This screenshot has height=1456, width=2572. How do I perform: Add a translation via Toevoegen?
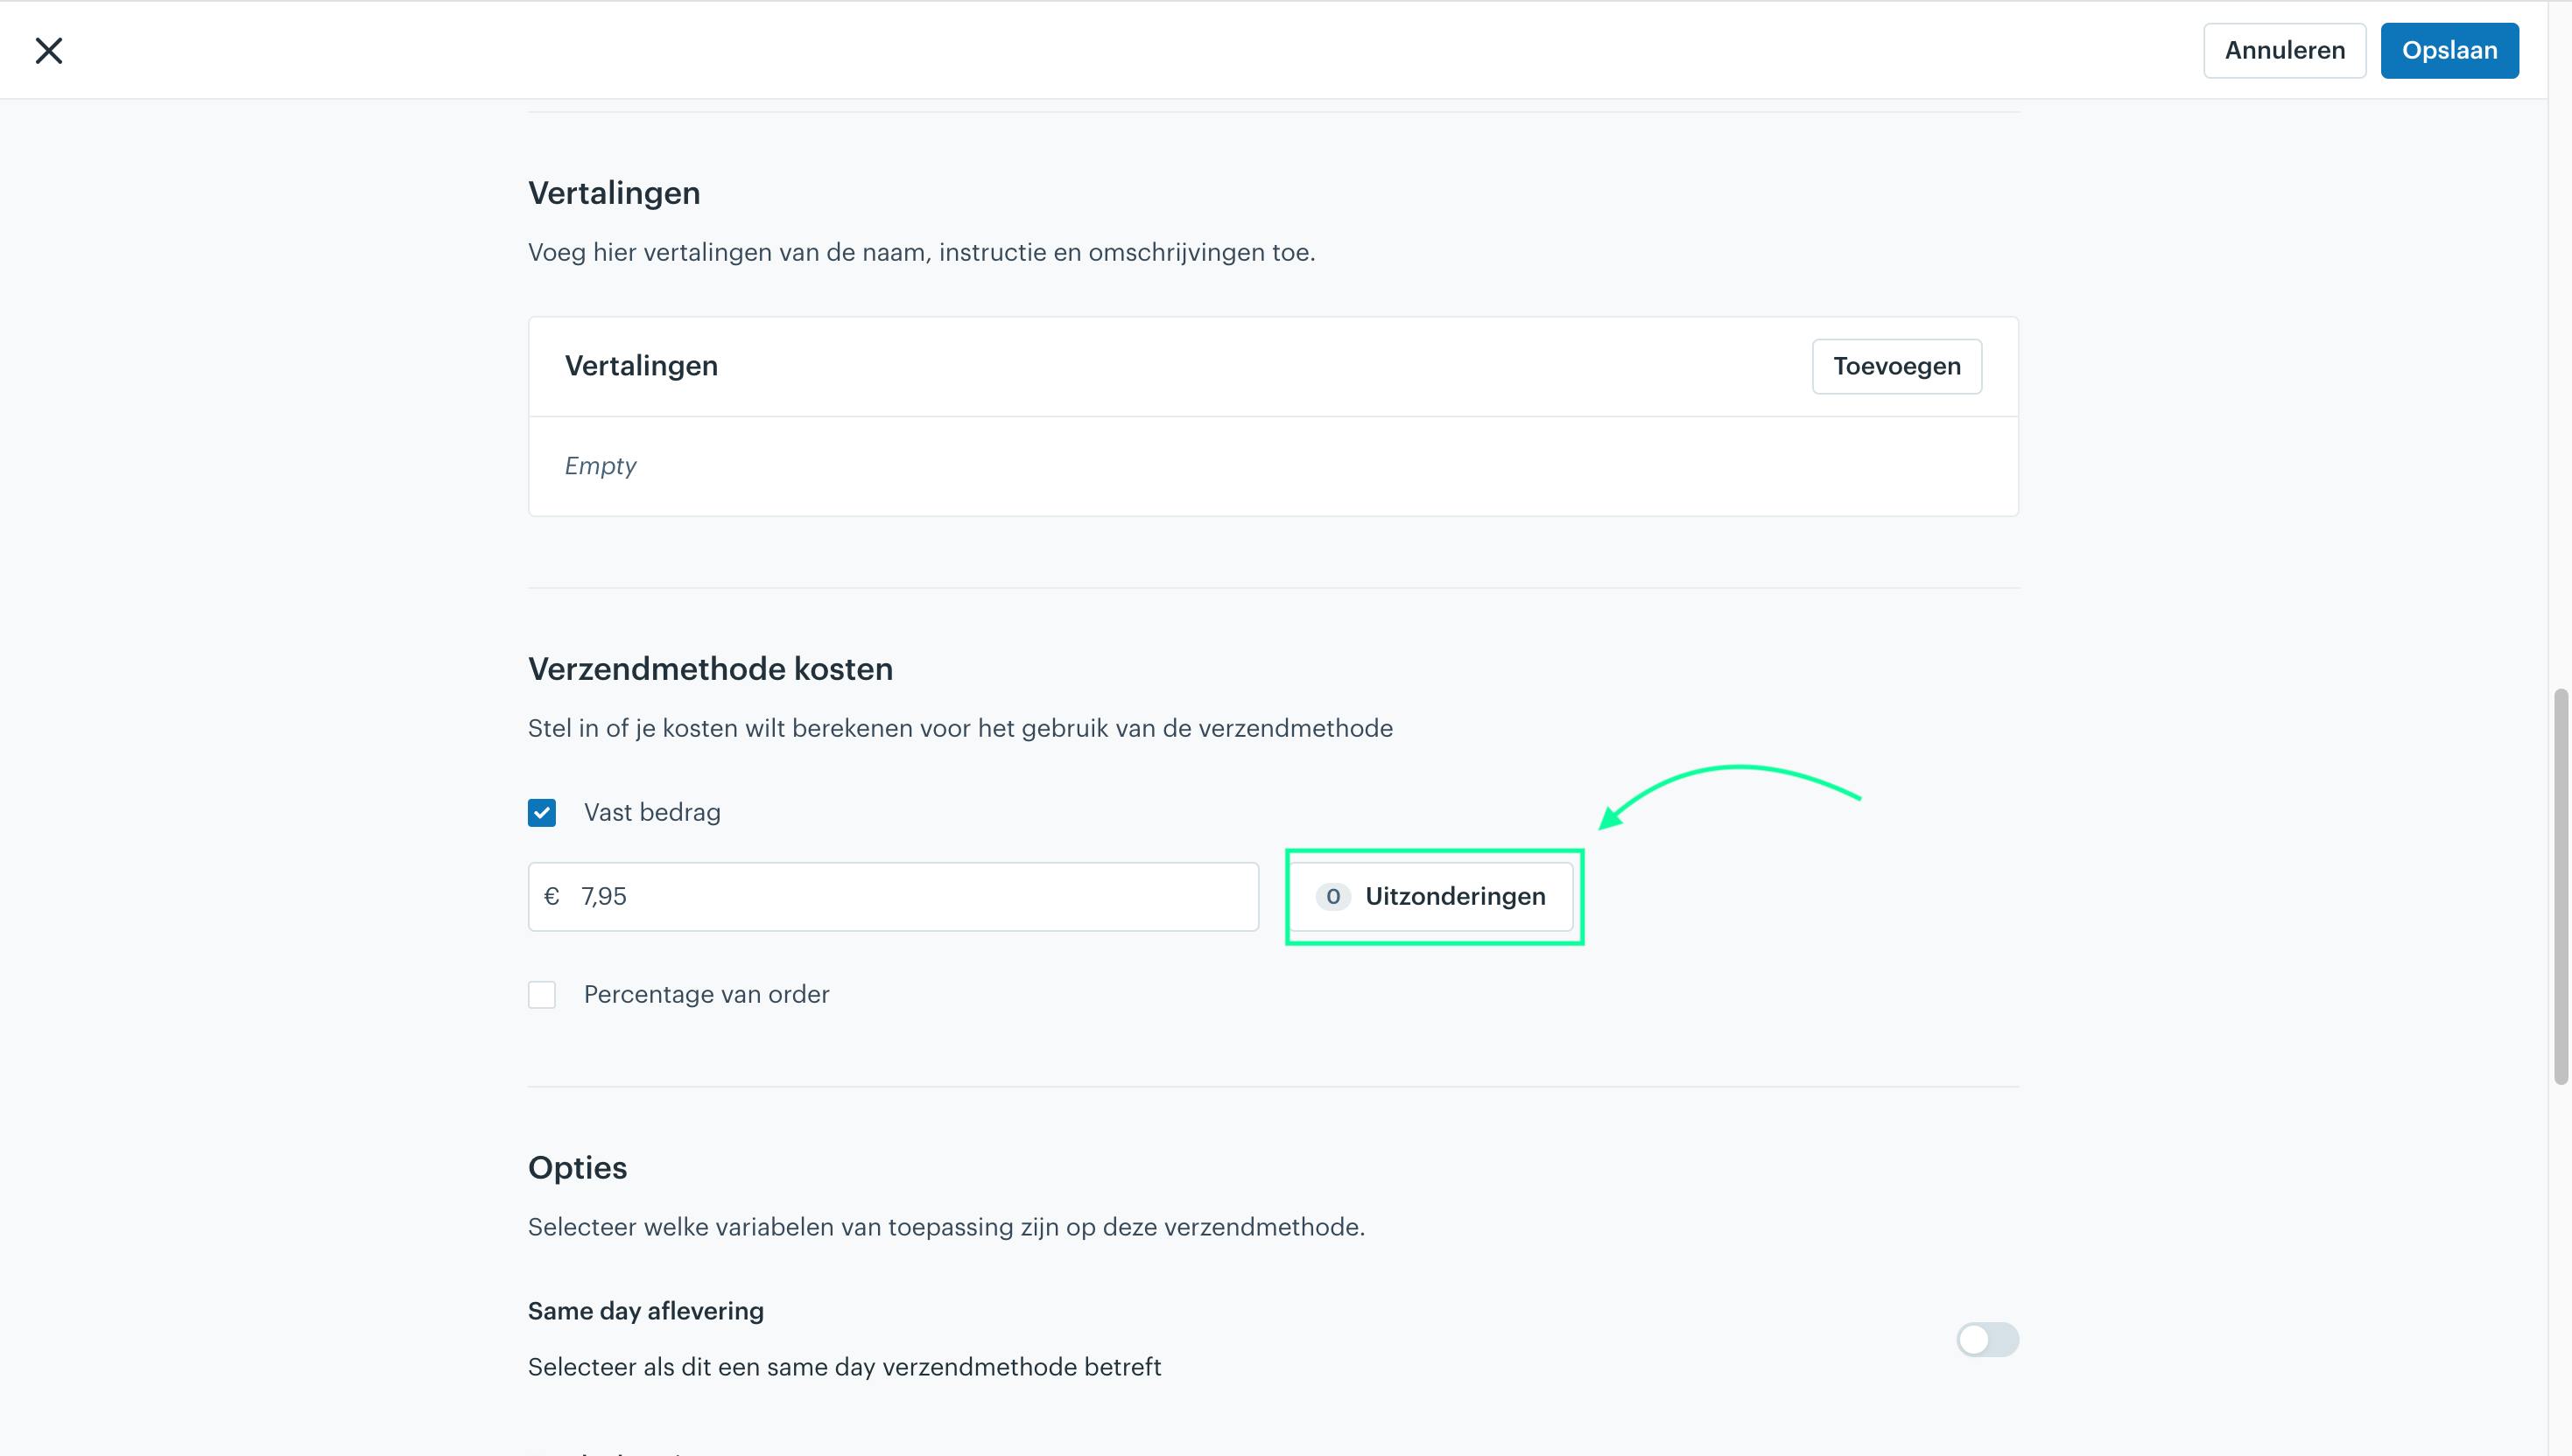point(1897,366)
